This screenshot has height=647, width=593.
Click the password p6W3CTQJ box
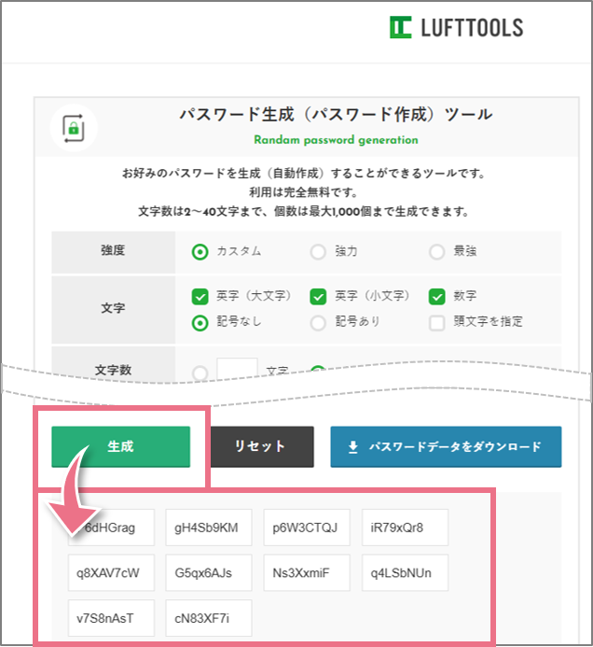coord(305,527)
